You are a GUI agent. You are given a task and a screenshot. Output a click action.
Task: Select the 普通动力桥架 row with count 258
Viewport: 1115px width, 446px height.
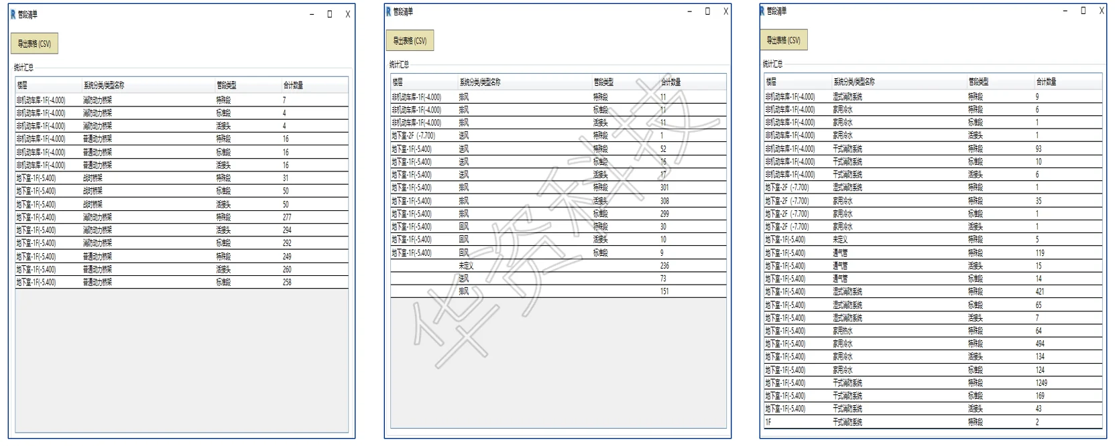182,282
